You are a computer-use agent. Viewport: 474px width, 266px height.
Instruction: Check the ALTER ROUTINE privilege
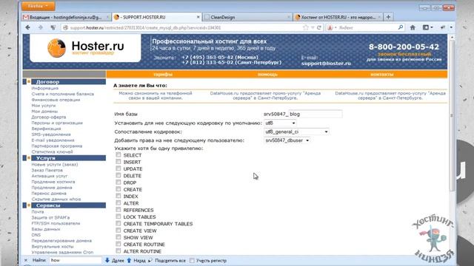coord(118,251)
